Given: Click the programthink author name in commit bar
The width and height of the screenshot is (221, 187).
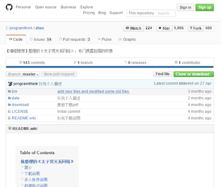Looking at the screenshot, I should (26, 83).
